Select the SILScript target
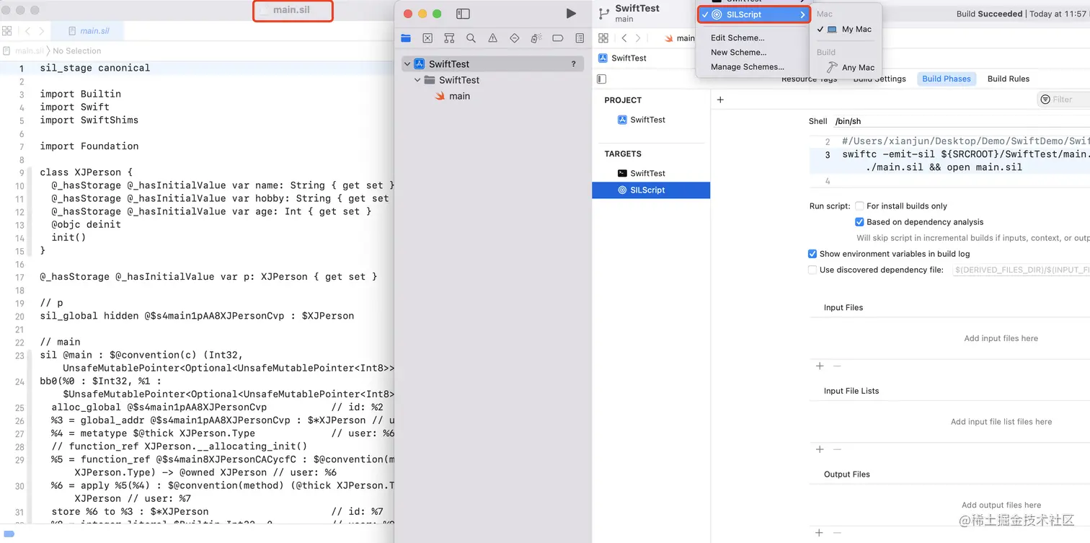 pos(651,190)
